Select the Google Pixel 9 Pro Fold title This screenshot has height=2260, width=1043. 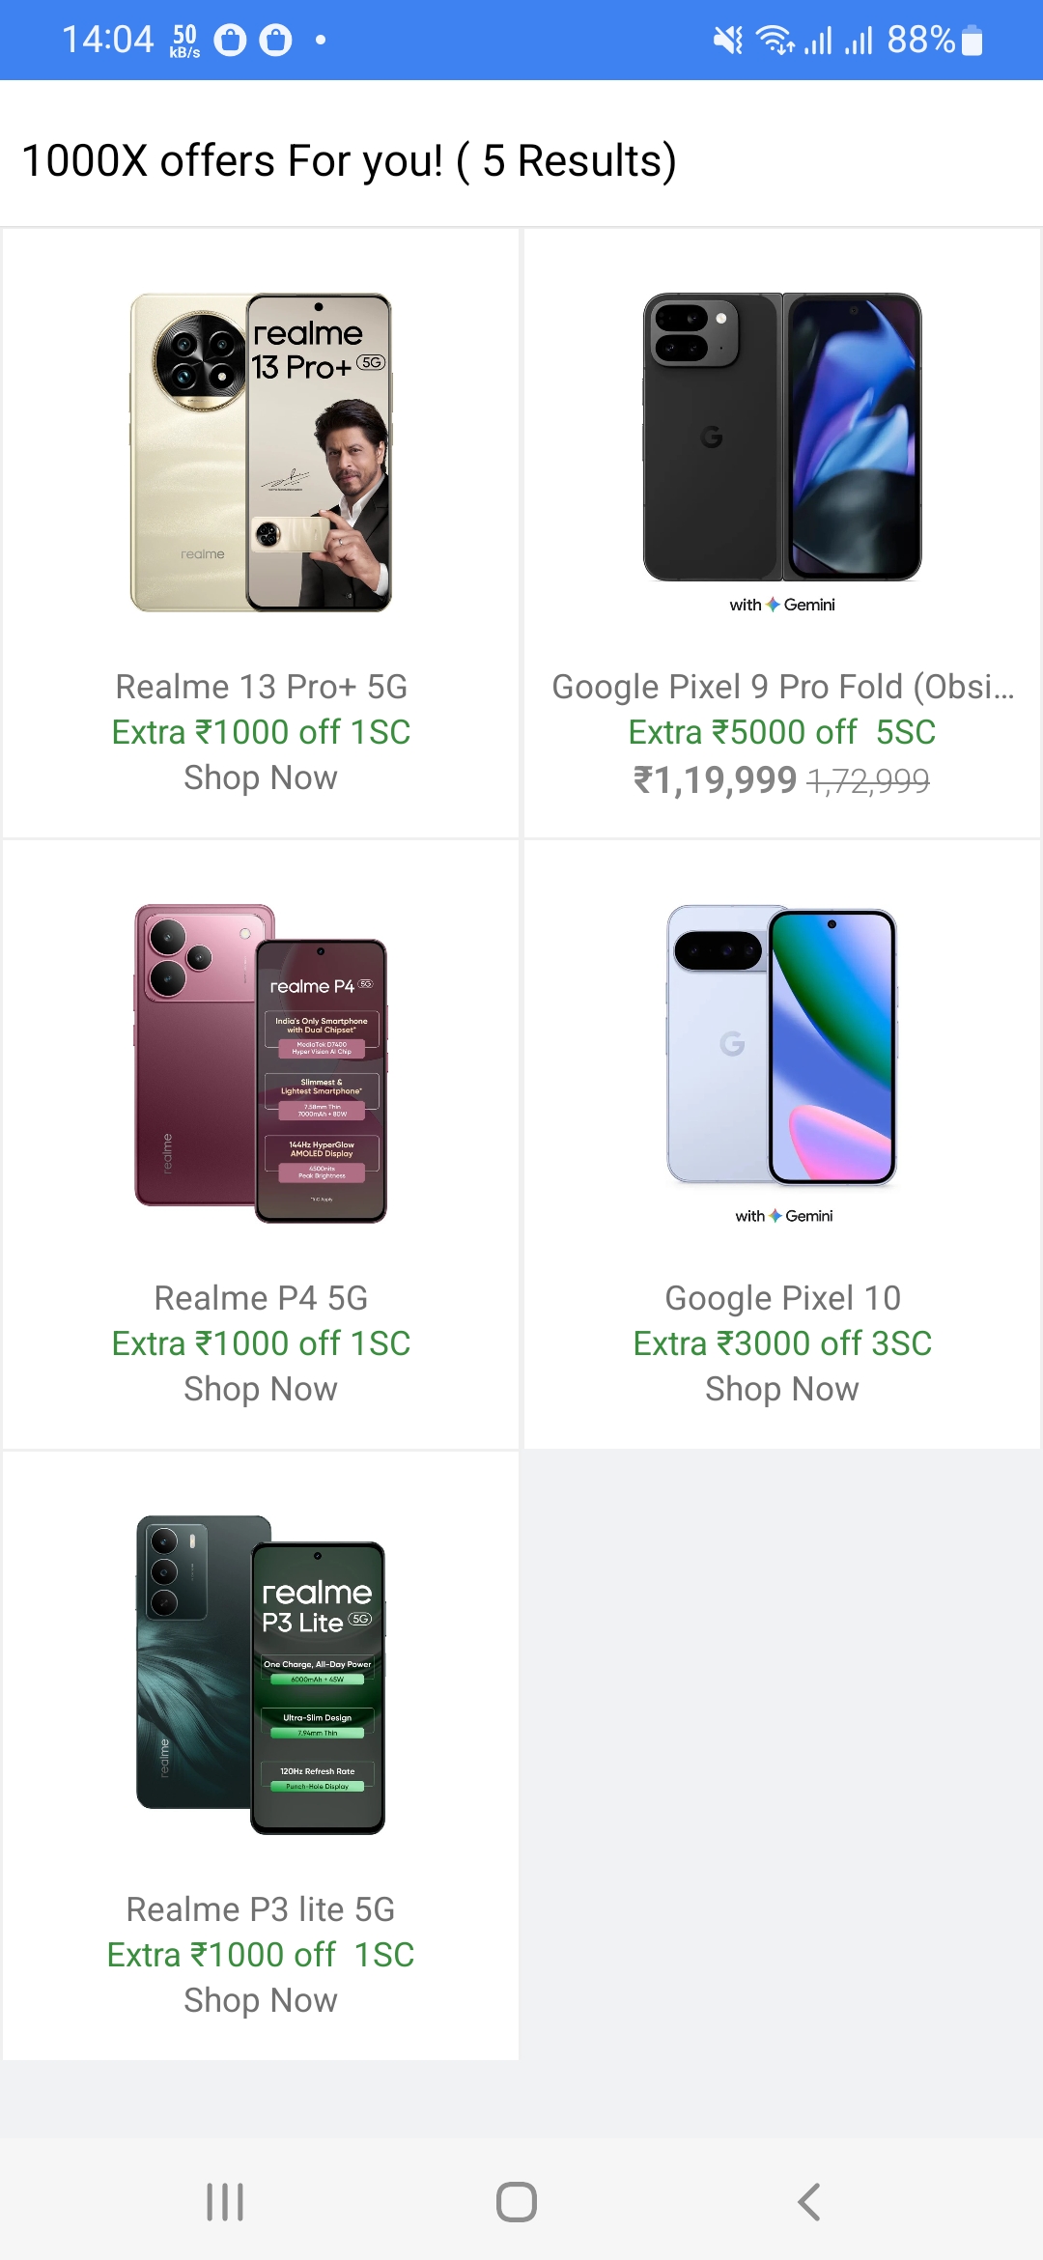(782, 687)
